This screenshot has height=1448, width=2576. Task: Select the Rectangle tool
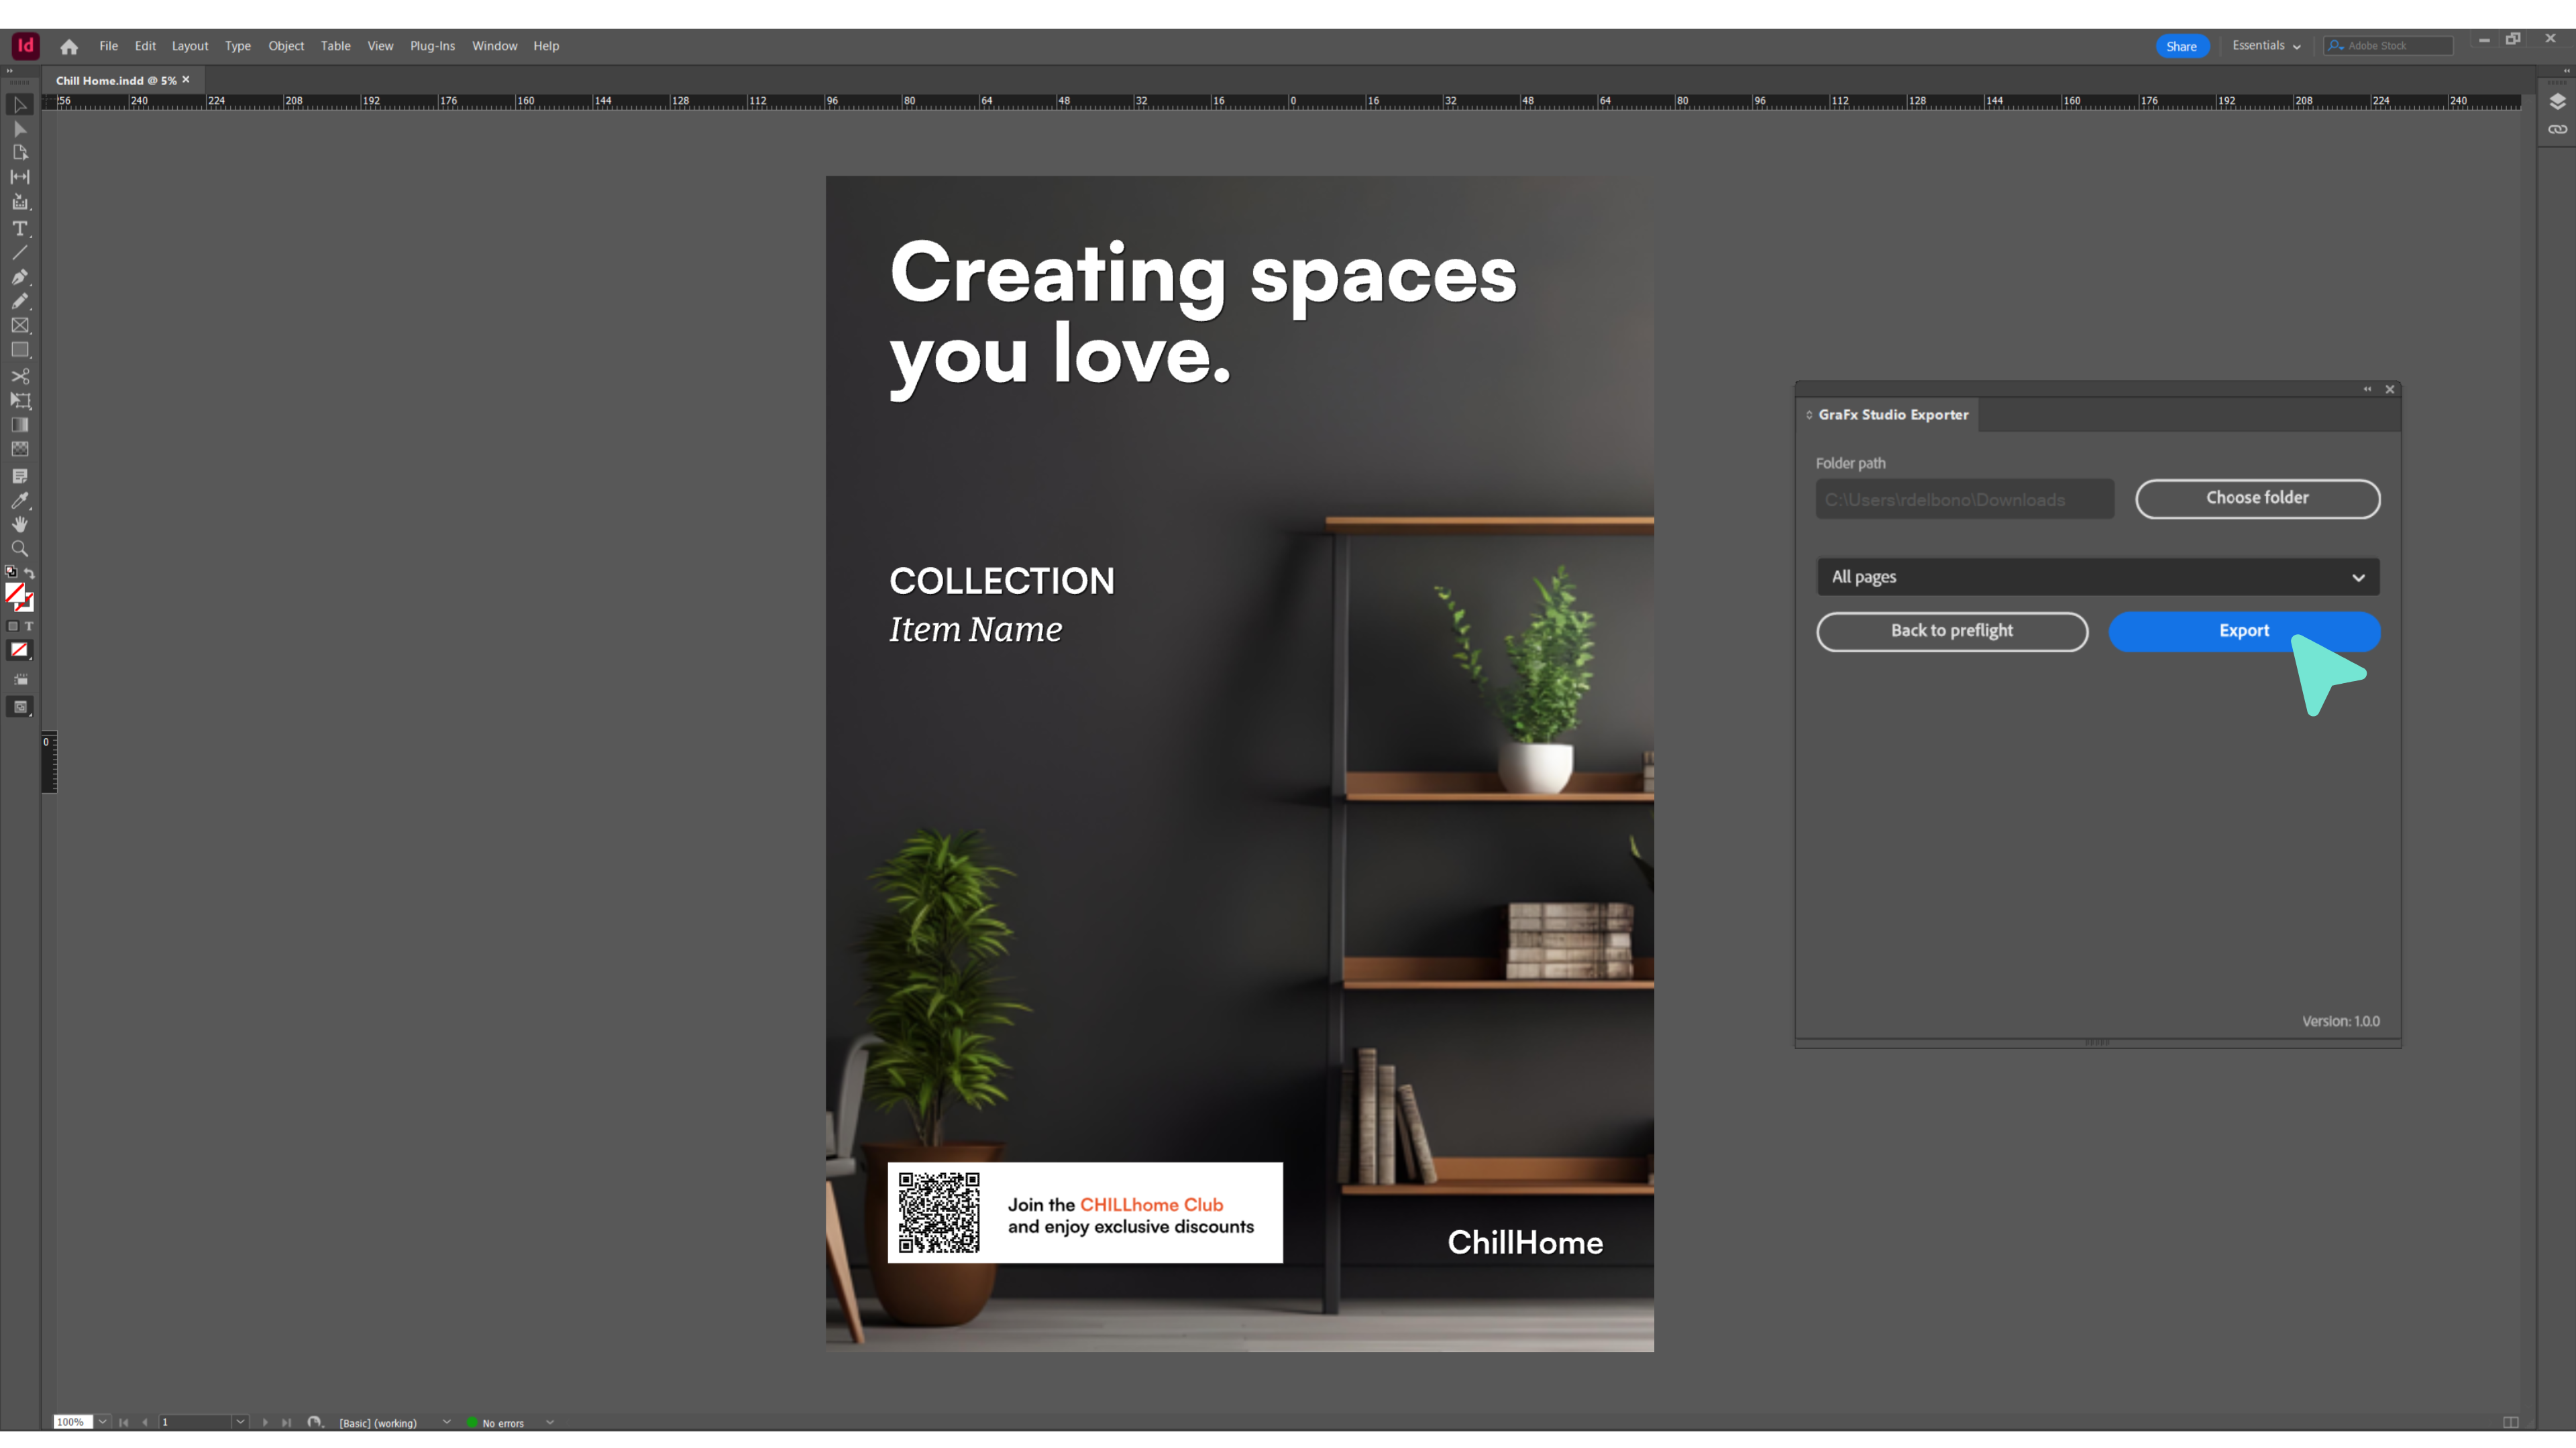[x=20, y=351]
